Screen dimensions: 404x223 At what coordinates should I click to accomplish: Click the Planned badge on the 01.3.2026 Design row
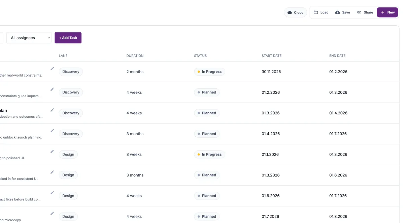coord(206,175)
